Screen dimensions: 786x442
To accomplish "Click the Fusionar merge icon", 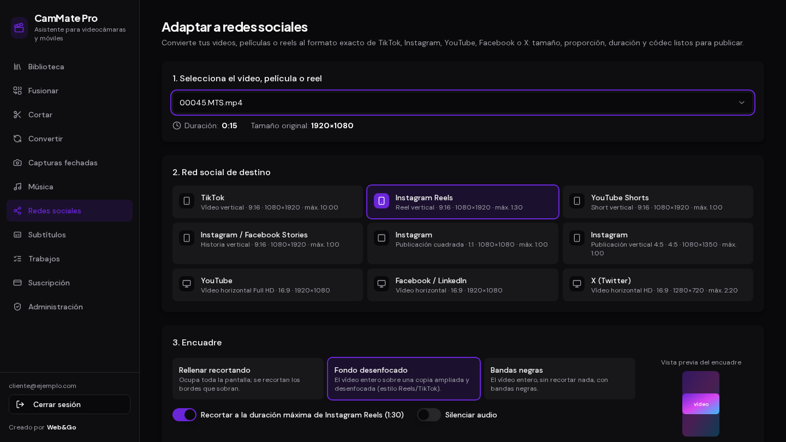I will 17,91.
